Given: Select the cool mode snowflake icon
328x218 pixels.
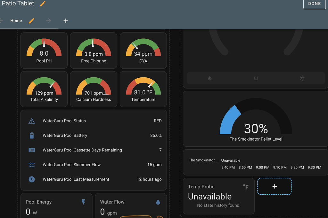Looking at the screenshot, I should click(302, 78).
